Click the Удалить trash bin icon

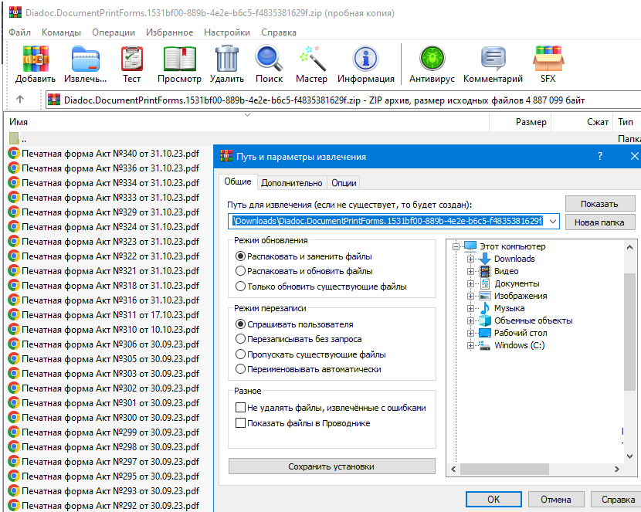(227, 59)
